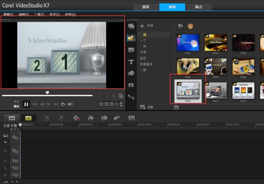Click the scissors split clip icon
264x184 pixels.
(x=114, y=96)
